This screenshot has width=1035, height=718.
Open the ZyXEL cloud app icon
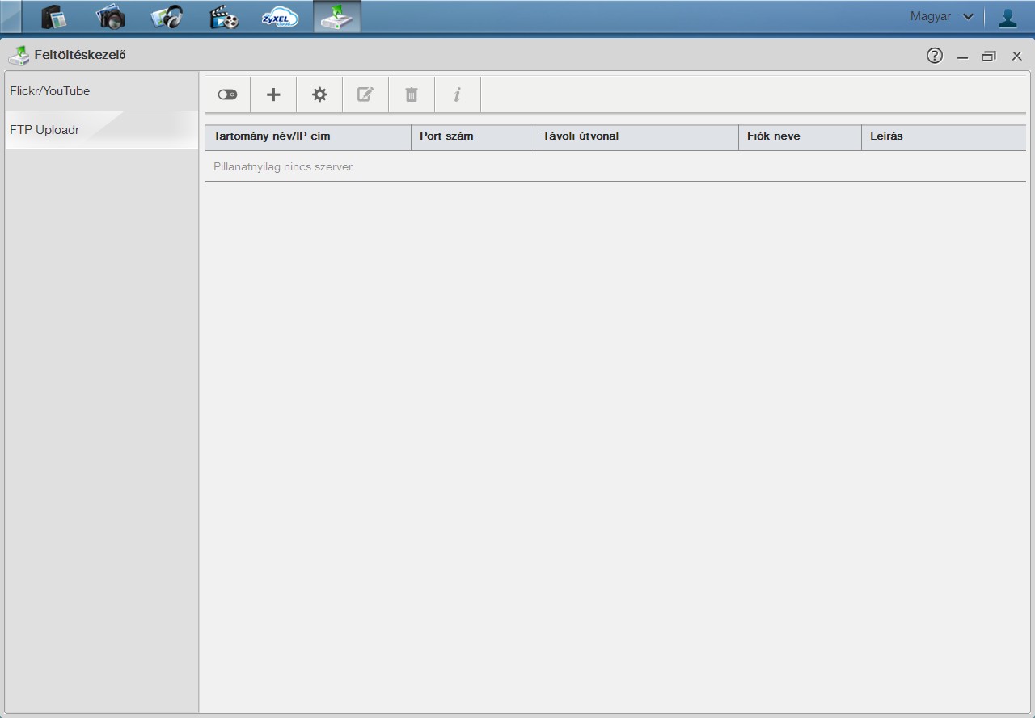[280, 17]
